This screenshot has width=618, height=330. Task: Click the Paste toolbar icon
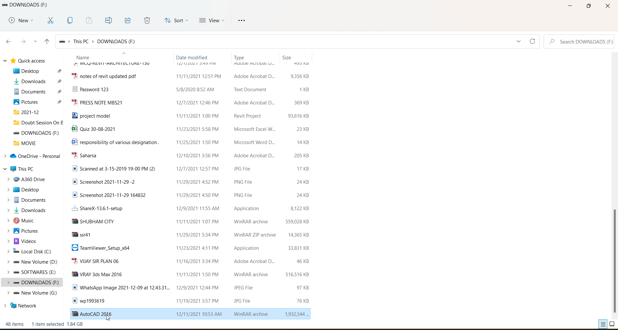click(x=89, y=20)
